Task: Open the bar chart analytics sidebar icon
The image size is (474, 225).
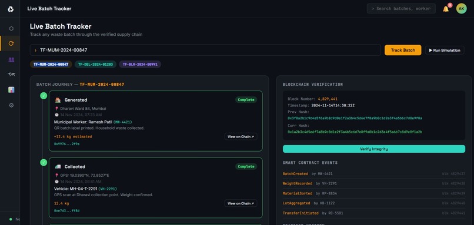Action: [x=11, y=90]
